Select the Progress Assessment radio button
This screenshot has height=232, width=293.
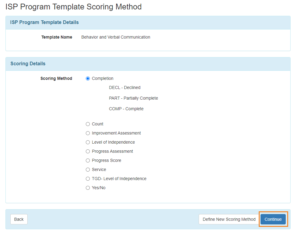click(x=88, y=151)
